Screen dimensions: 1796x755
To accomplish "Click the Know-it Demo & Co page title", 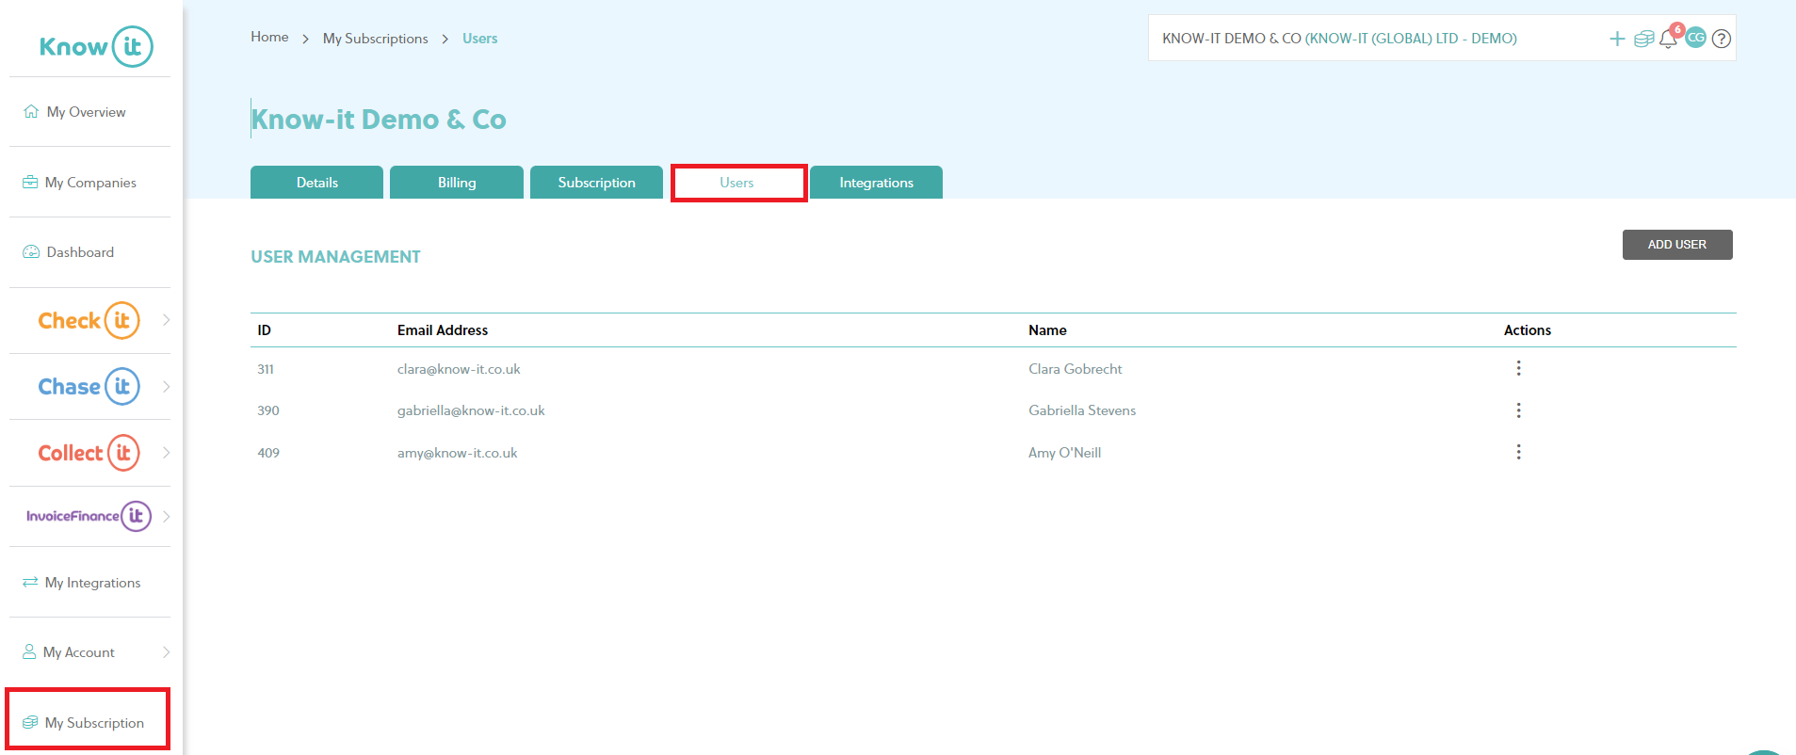I will pos(379,120).
